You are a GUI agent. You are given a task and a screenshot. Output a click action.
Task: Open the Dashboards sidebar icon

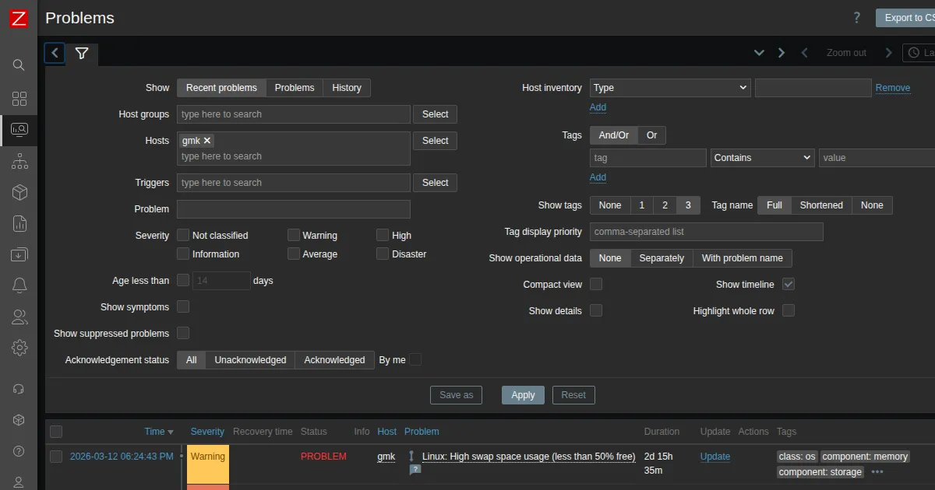click(19, 99)
